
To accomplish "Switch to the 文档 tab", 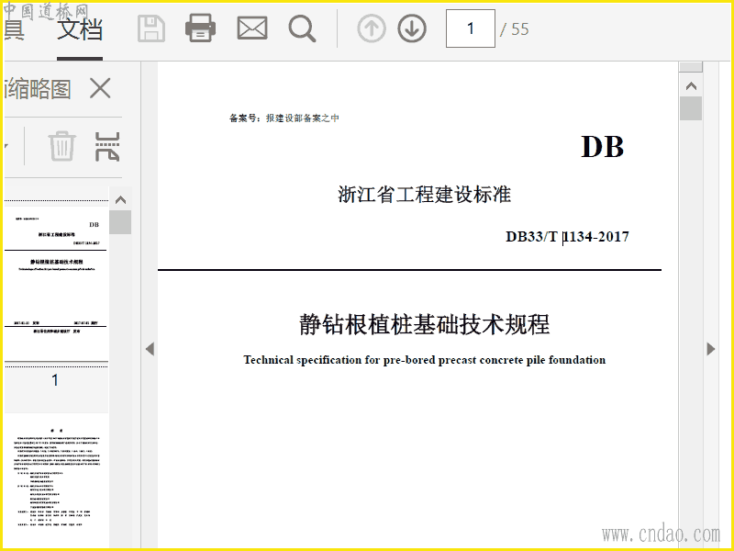I will coord(80,29).
